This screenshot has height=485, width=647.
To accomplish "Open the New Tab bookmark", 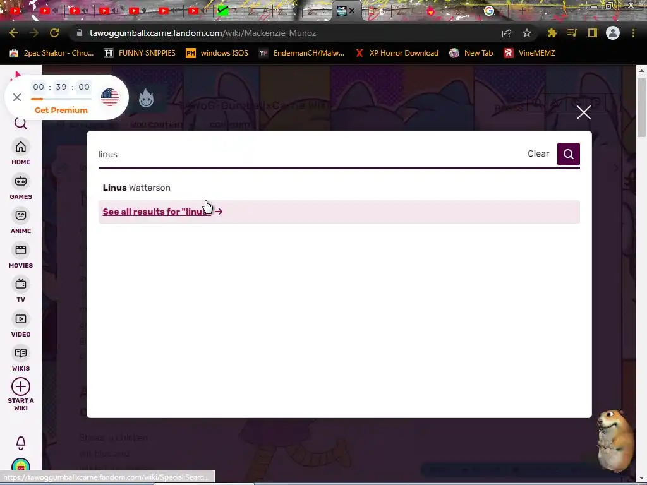I will (x=471, y=53).
